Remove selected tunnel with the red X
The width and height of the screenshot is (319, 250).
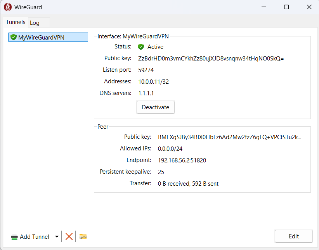pos(69,236)
